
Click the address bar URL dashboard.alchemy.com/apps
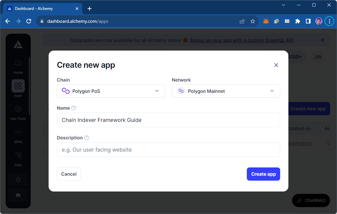coord(78,21)
